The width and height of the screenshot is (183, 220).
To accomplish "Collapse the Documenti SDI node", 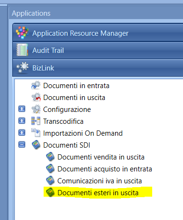I will (22, 145).
